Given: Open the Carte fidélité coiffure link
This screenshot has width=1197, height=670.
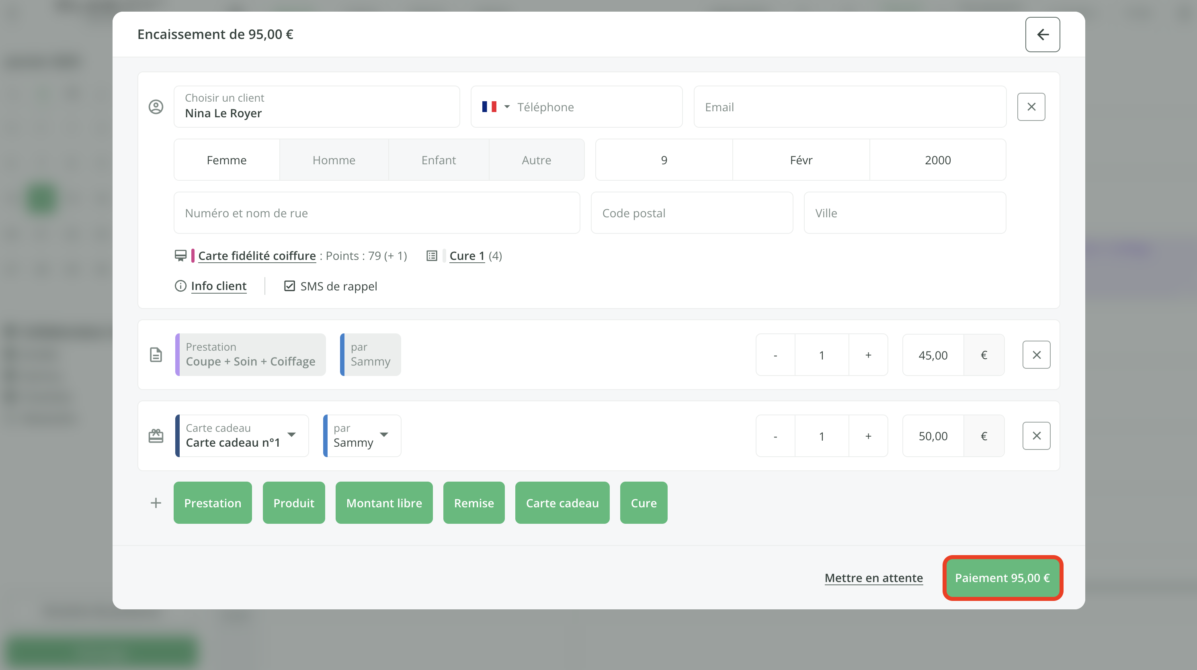Looking at the screenshot, I should 256,256.
